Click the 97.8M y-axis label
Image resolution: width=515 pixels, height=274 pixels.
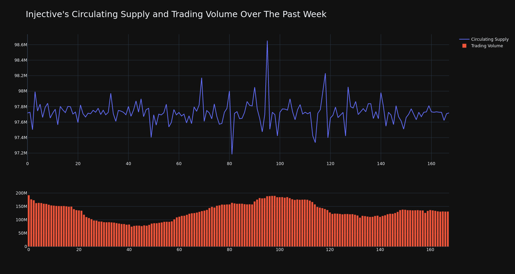[x=21, y=107]
